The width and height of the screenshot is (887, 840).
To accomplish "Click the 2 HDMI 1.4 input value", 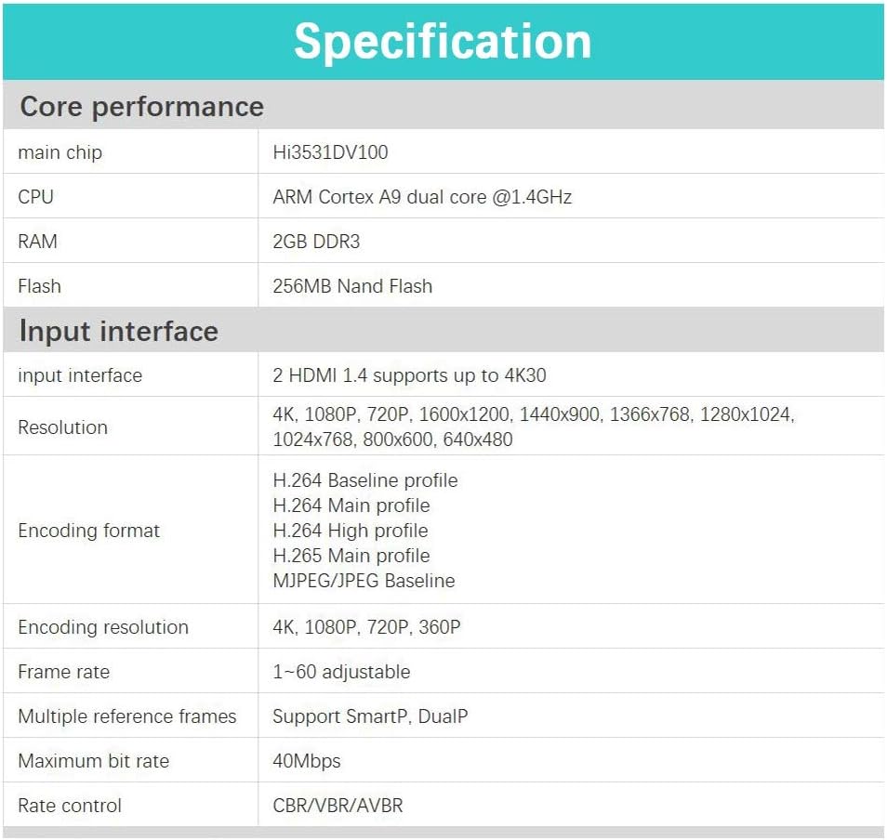I will coord(409,375).
